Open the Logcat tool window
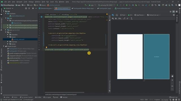 47,97
